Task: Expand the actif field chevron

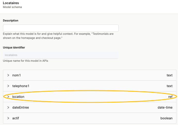Action: pos(8,118)
